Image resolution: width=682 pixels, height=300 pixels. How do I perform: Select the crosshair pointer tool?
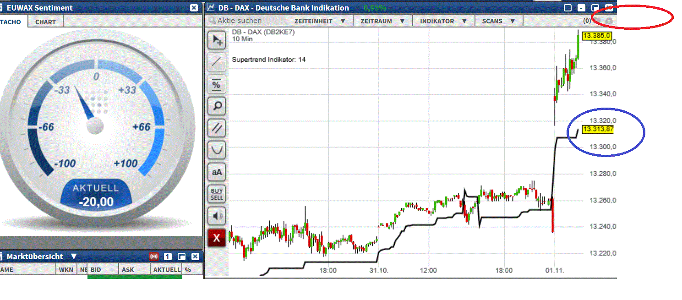click(x=217, y=40)
